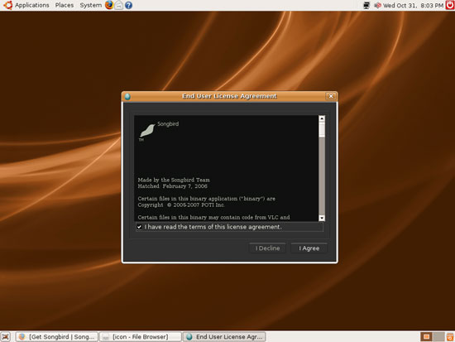Launch Firefox from the top panel

tap(109, 5)
